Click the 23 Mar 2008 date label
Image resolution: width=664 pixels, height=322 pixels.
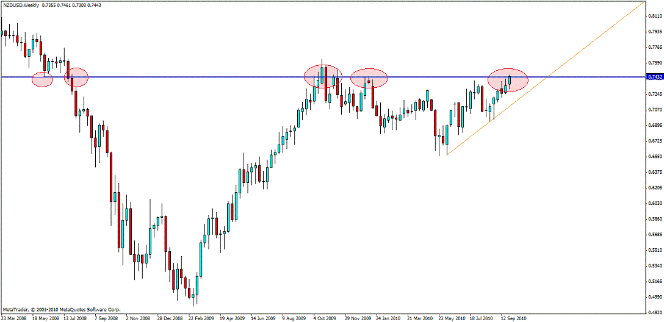tap(14, 318)
